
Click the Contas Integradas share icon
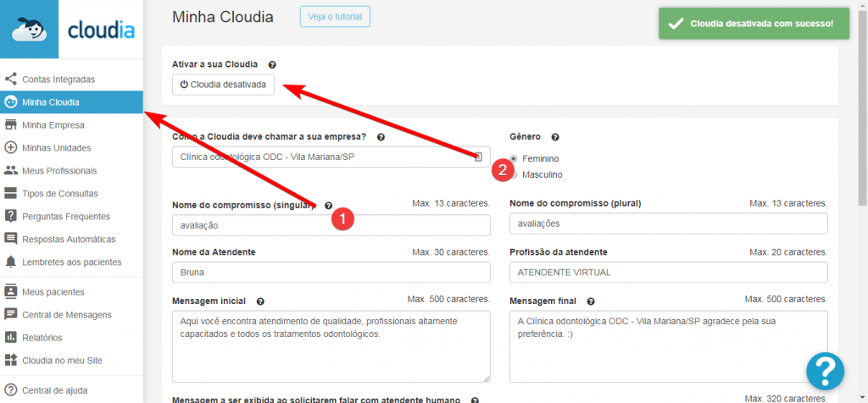[10, 79]
